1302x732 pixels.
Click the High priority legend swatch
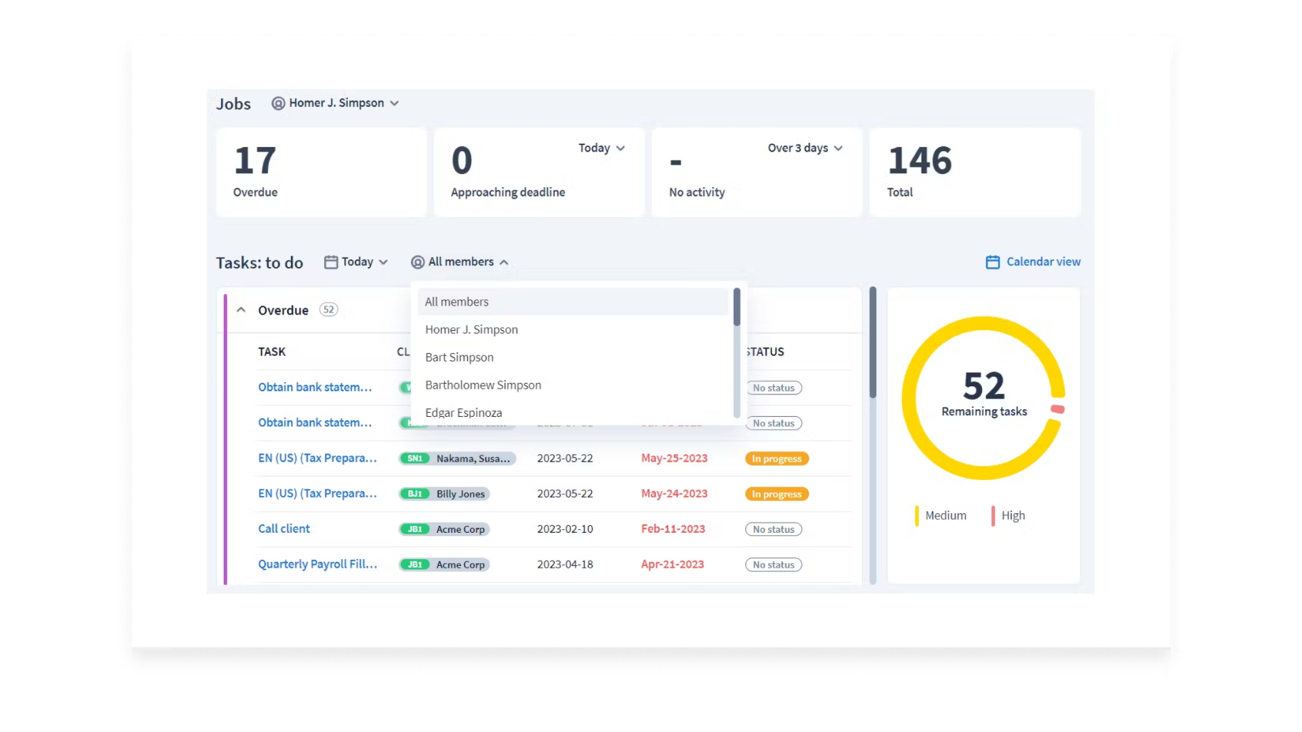993,516
